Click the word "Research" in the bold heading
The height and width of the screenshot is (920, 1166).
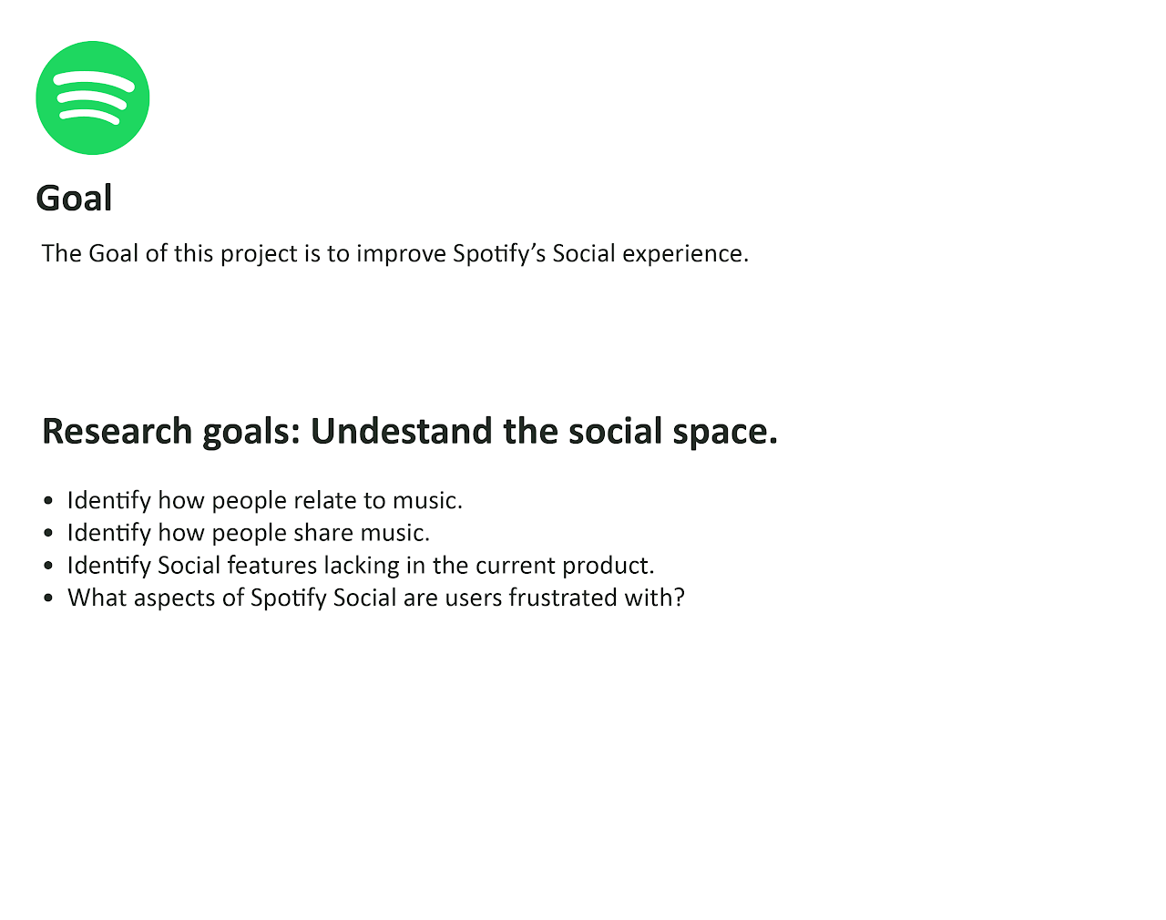(117, 431)
